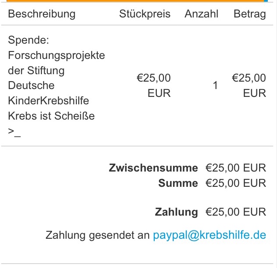
Task: Click the Beschreibung column header
Action: pyautogui.click(x=42, y=14)
